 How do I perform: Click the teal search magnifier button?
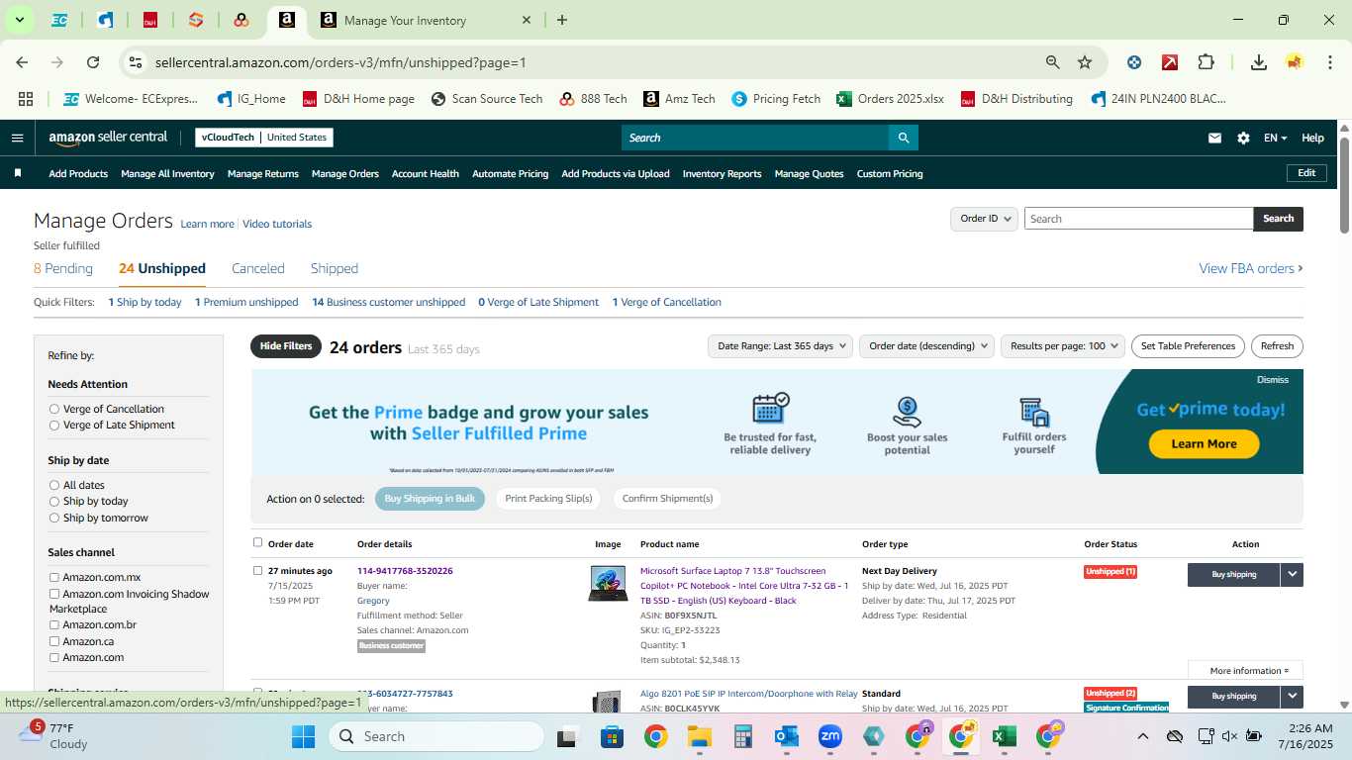click(903, 138)
